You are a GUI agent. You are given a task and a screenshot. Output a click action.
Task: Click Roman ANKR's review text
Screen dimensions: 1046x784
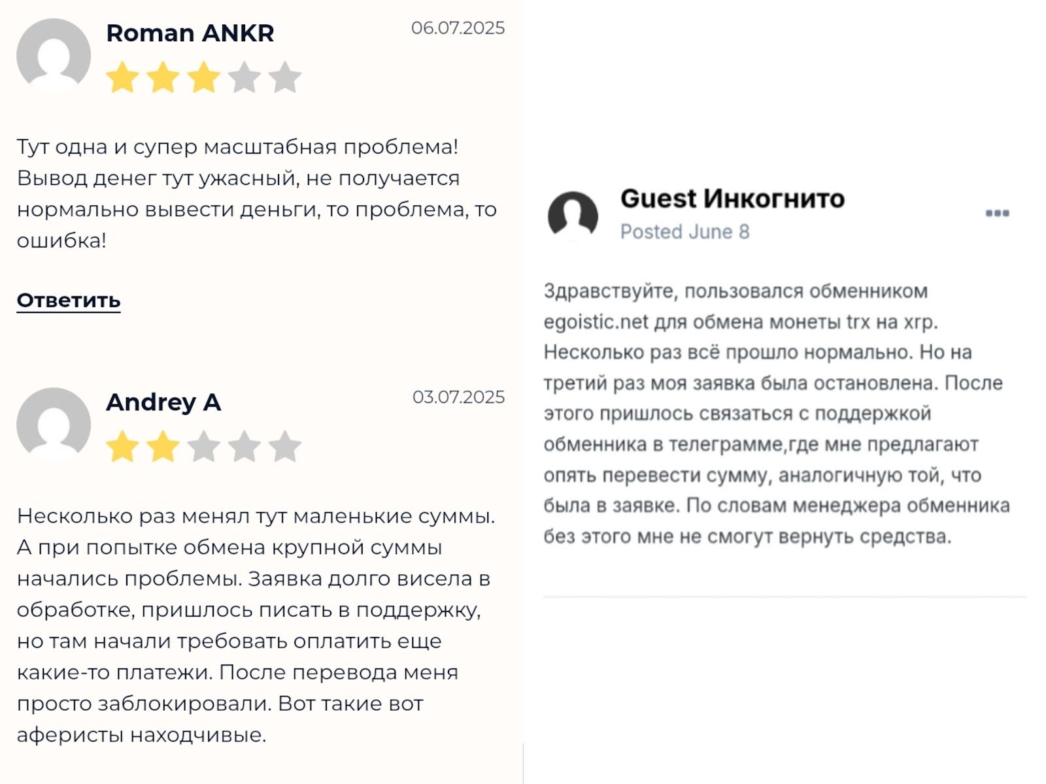click(256, 193)
